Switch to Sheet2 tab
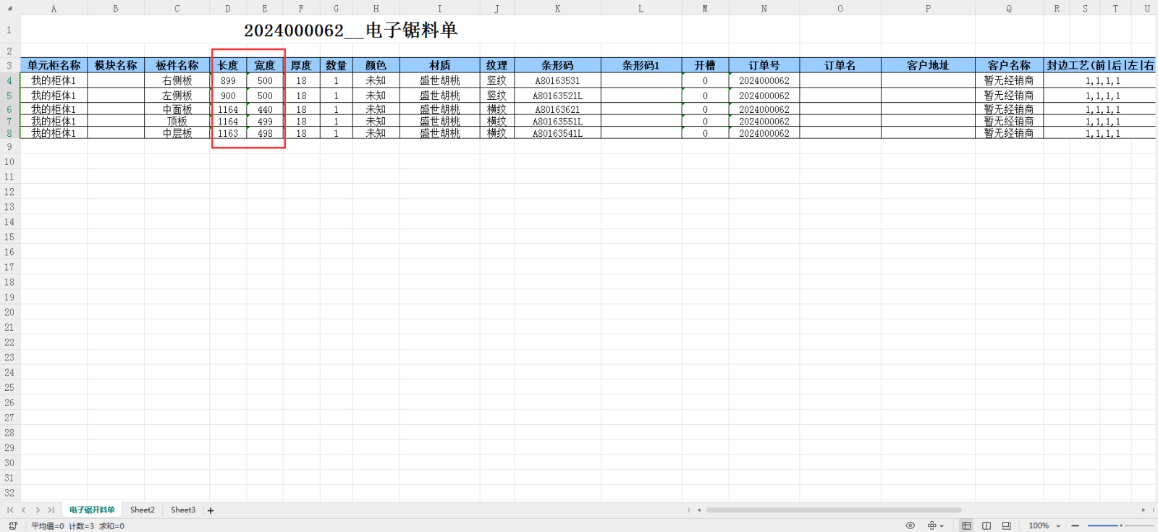 click(143, 510)
